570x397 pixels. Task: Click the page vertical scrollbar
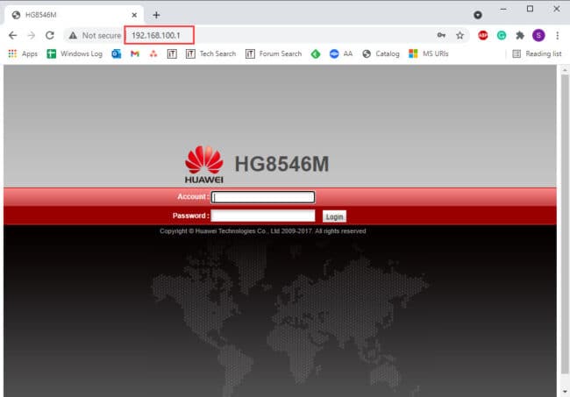[565, 223]
